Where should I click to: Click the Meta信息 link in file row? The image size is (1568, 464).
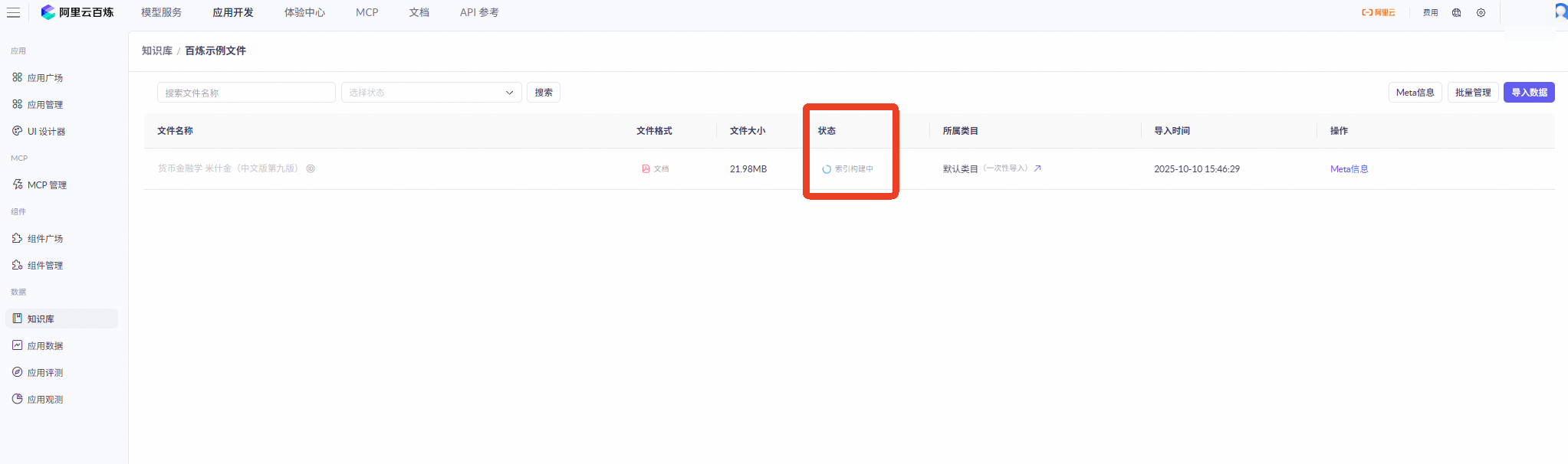[x=1349, y=169]
